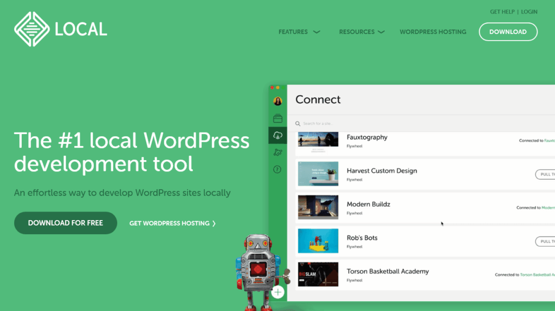
Task: Open Local Sites icon in sidebar
Action: click(x=277, y=118)
